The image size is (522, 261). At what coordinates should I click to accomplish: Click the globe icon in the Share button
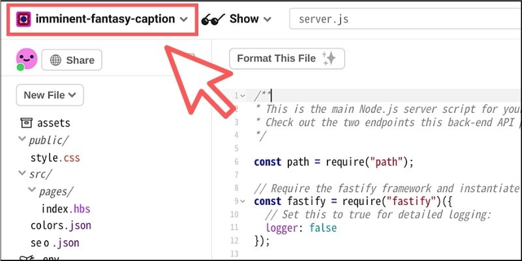pyautogui.click(x=55, y=60)
